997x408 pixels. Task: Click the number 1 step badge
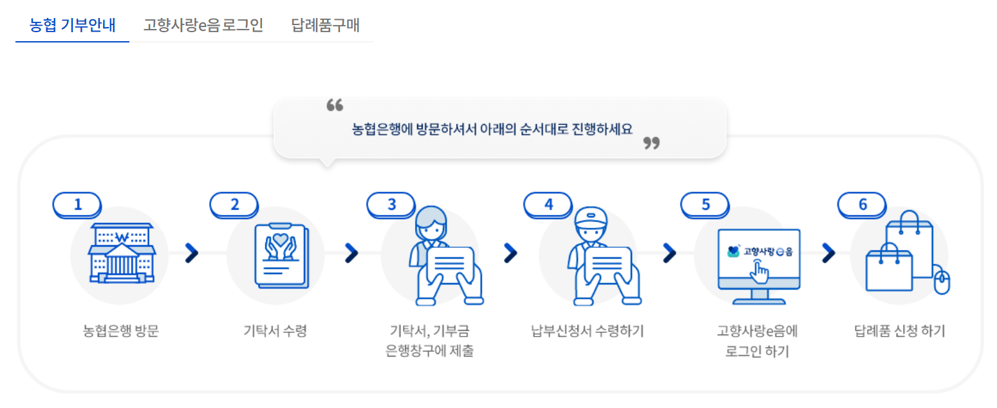[x=78, y=205]
